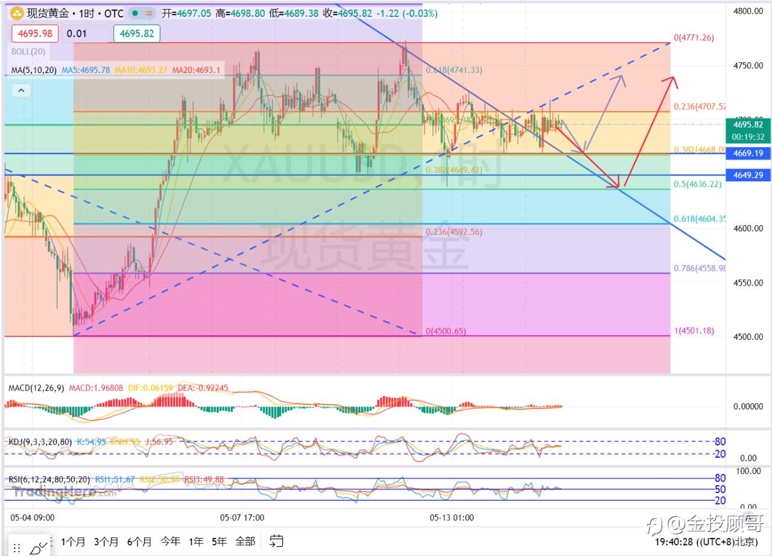
Task: Click the current price label 4695.82 on axis
Action: point(749,124)
